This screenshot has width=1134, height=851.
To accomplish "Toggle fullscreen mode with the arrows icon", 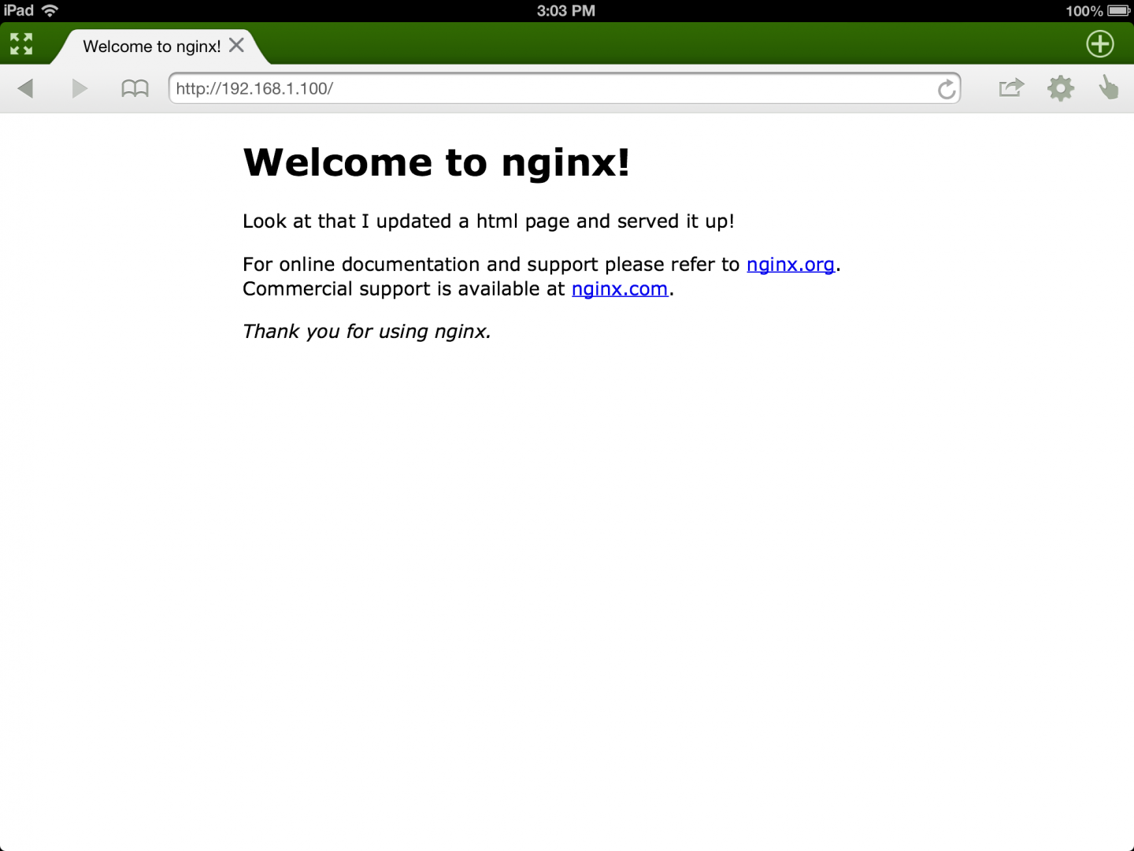I will (x=21, y=44).
